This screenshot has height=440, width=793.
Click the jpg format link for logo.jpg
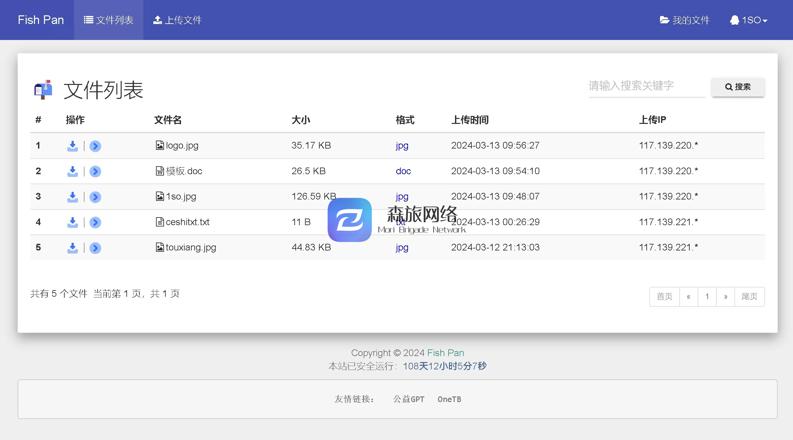[401, 145]
